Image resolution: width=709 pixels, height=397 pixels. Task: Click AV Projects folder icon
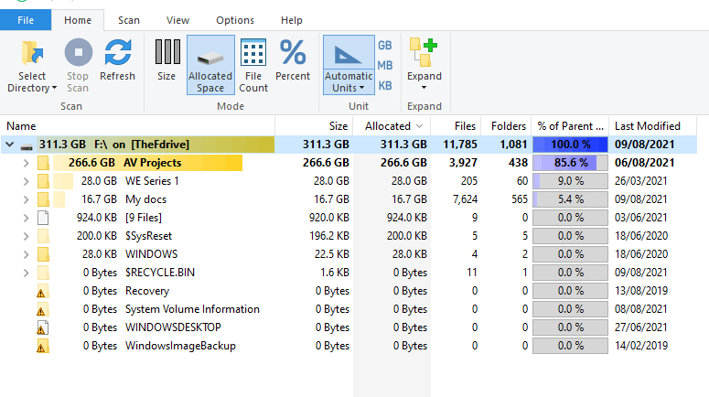pyautogui.click(x=43, y=163)
